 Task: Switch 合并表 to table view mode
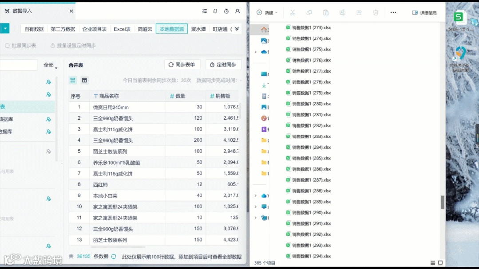(84, 81)
